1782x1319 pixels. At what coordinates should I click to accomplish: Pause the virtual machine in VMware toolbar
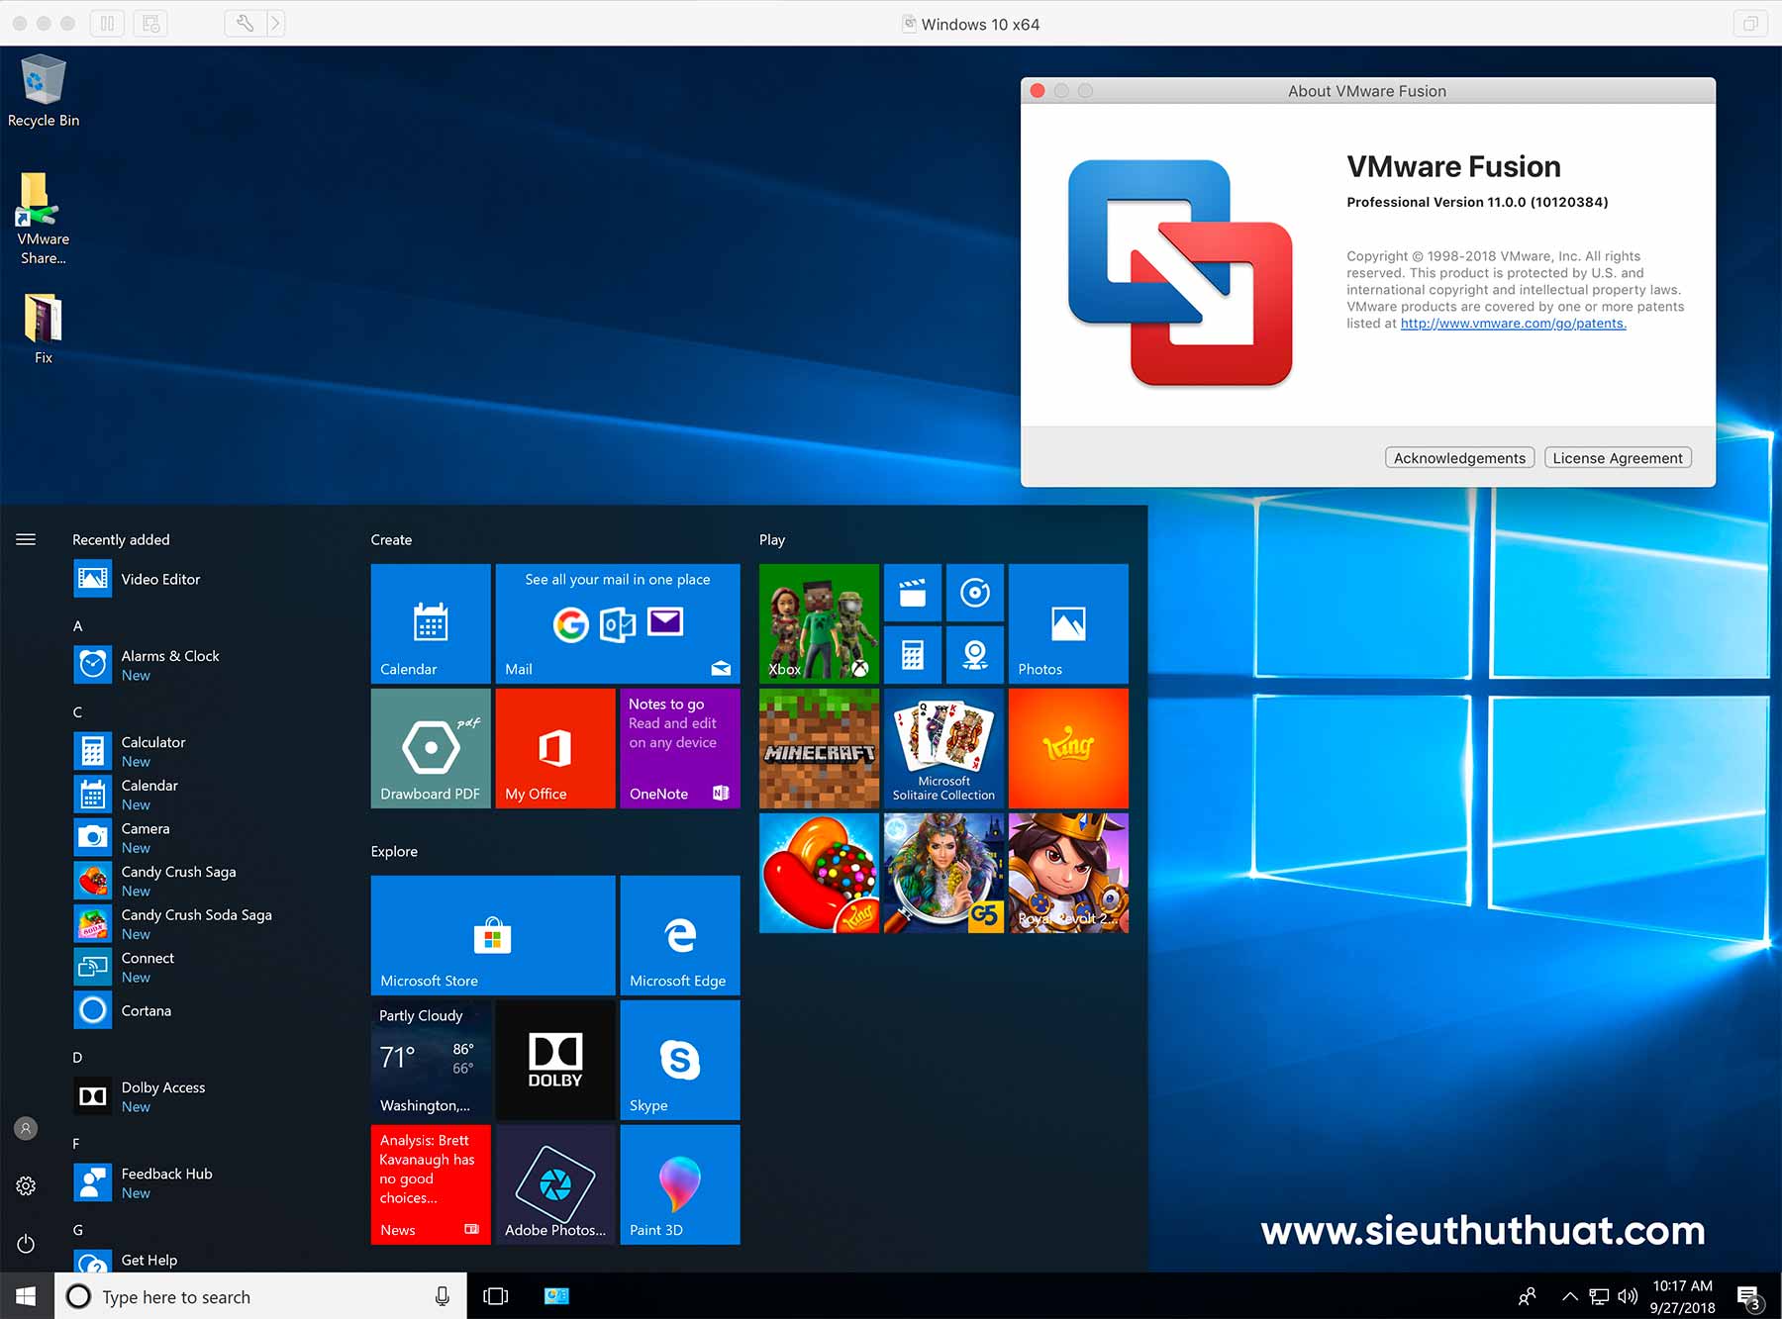pyautogui.click(x=107, y=23)
